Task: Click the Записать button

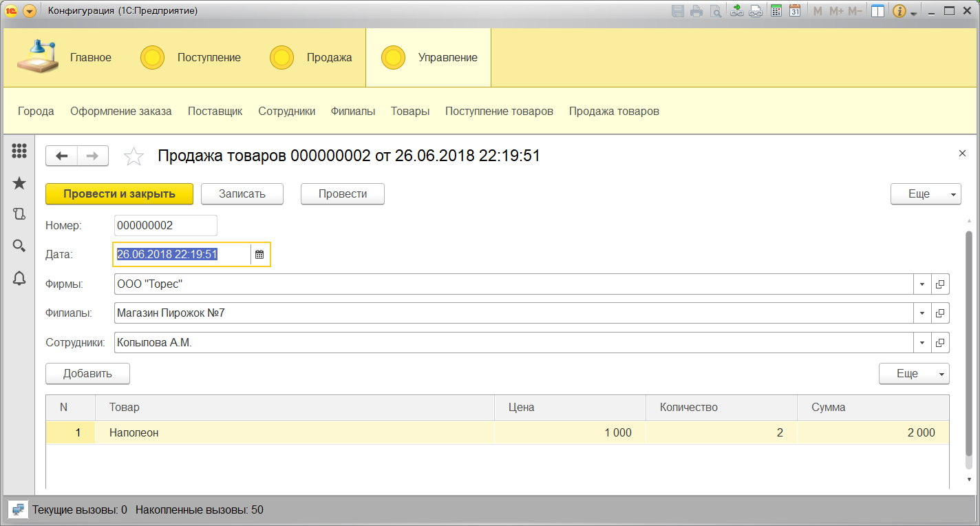Action: 242,194
